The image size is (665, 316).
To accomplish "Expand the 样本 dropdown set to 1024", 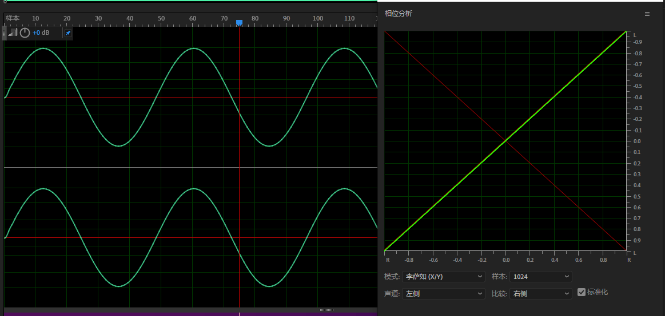I will click(x=540, y=277).
